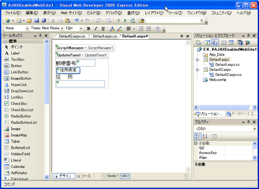This screenshot has height=189, width=259.
Task: Collapse the その他 property category
Action: (196, 143)
